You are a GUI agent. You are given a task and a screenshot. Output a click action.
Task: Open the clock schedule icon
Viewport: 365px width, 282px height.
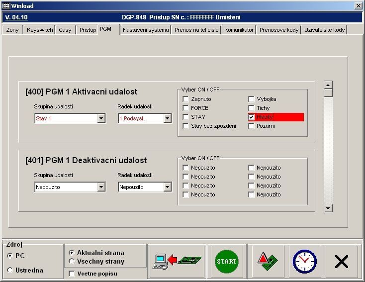pyautogui.click(x=304, y=261)
